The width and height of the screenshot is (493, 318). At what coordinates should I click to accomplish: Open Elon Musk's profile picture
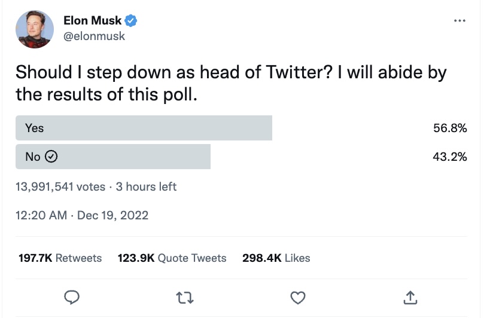click(x=35, y=29)
